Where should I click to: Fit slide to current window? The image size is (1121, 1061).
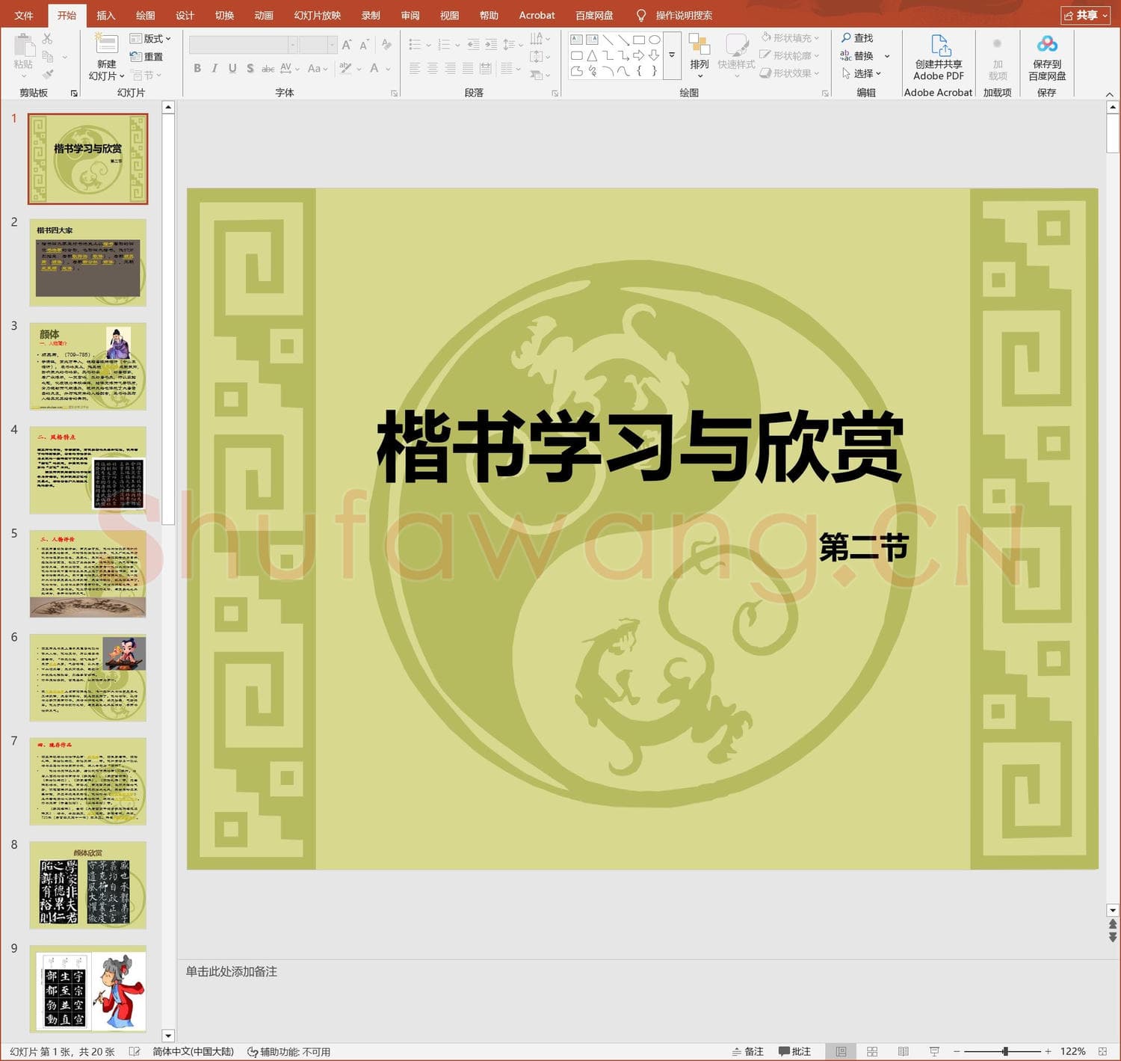[x=1103, y=1051]
